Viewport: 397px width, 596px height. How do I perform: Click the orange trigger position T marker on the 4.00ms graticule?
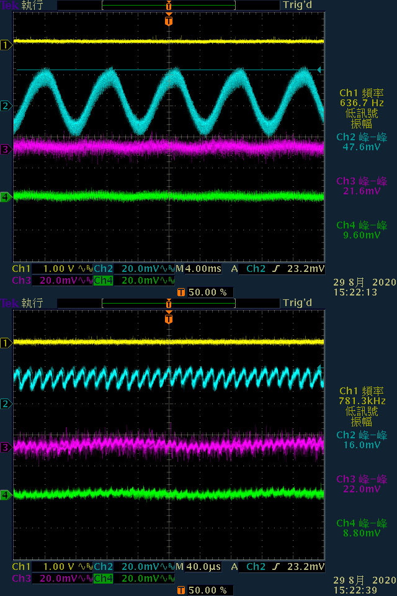(x=169, y=20)
